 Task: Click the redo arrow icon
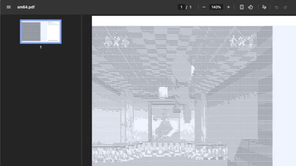(x=285, y=7)
